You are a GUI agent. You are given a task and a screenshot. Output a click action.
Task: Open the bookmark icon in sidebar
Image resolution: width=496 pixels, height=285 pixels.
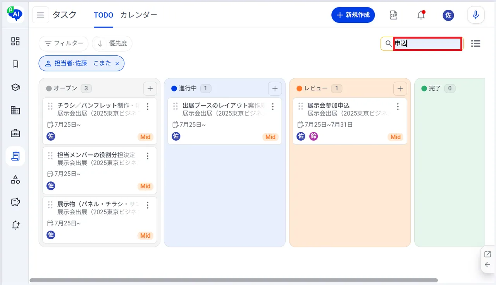tap(15, 64)
